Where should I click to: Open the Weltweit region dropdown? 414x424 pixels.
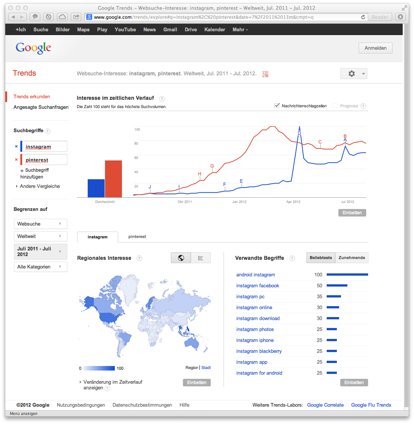[41, 236]
